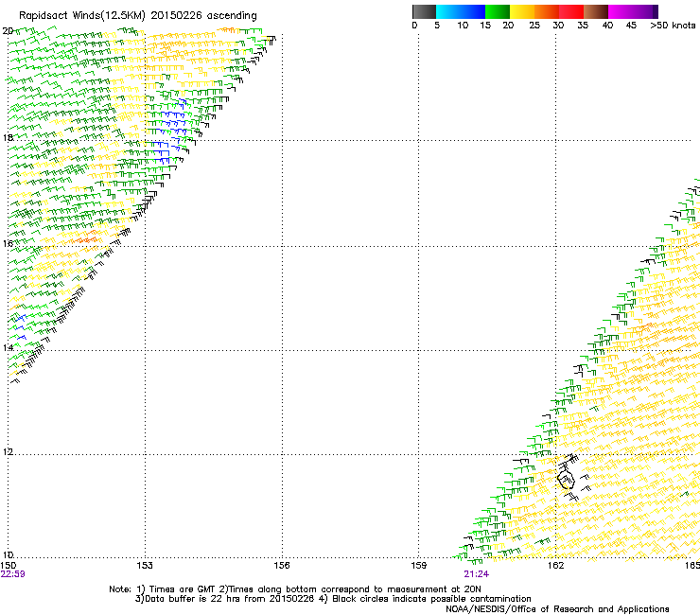Screen dimensions: 700x615
Task: Click the '30' legend scale label
Action: tap(558, 26)
